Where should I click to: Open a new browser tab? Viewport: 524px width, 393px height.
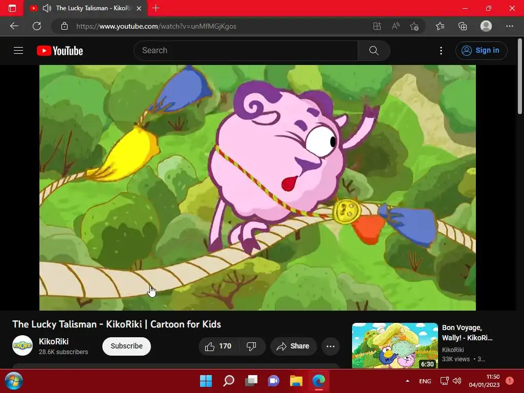tap(156, 8)
